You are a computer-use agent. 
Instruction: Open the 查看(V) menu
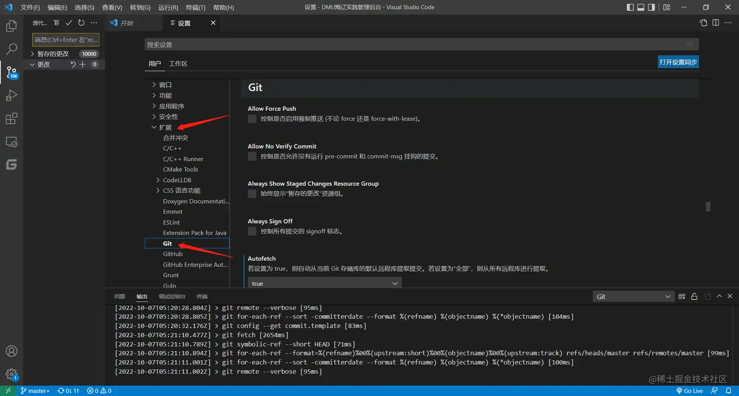(112, 7)
